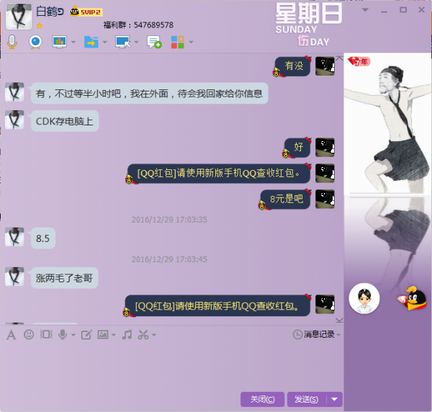
Task: Click the remote desktop monitor icon
Action: [x=123, y=42]
